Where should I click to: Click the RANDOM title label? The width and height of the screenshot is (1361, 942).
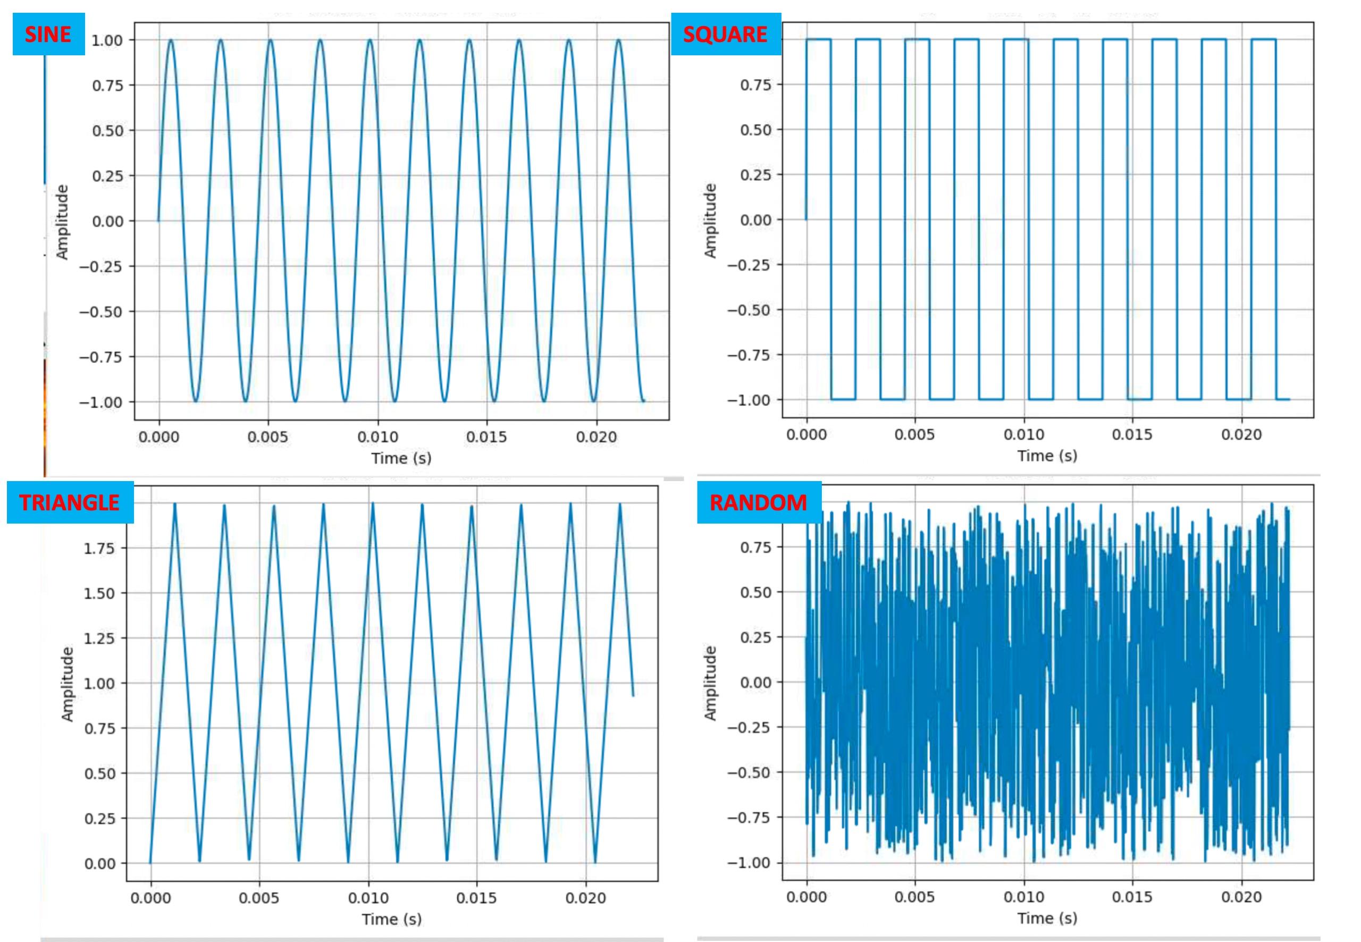(759, 502)
